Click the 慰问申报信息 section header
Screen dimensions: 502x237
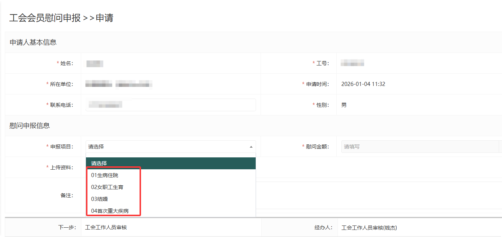[30, 126]
